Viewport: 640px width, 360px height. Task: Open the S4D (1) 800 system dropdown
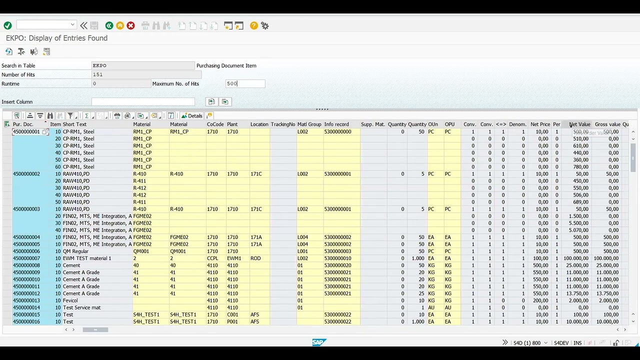[x=530, y=343]
